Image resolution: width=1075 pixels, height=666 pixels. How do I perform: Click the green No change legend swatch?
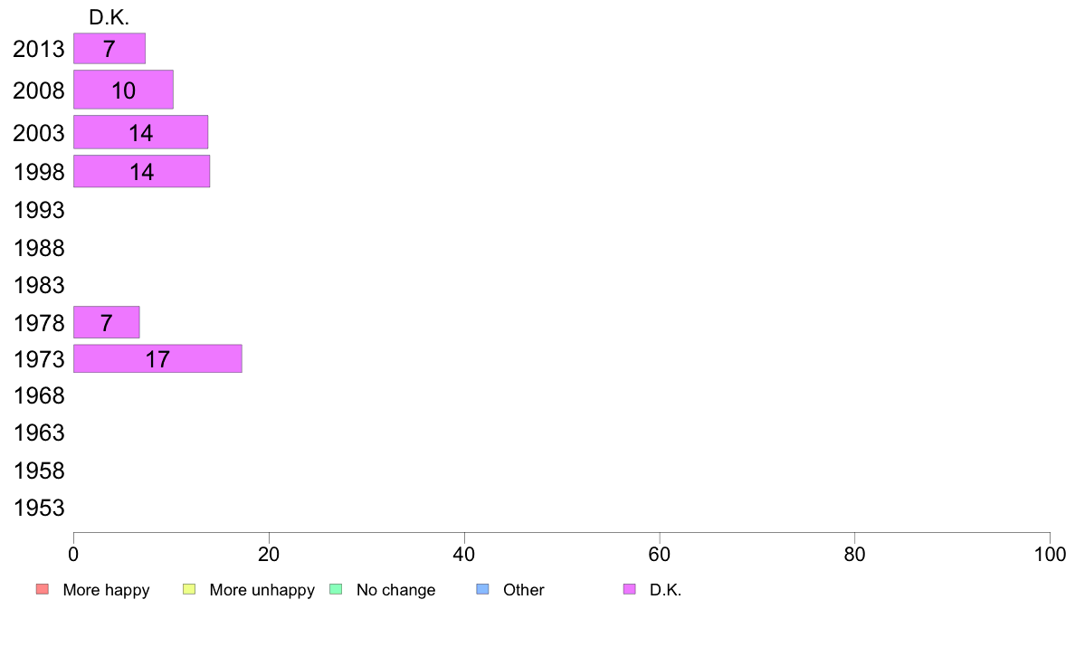(336, 589)
